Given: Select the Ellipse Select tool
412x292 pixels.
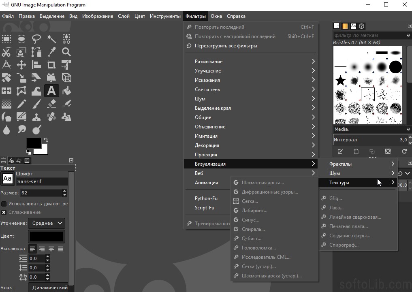Looking at the screenshot, I should (x=21, y=39).
